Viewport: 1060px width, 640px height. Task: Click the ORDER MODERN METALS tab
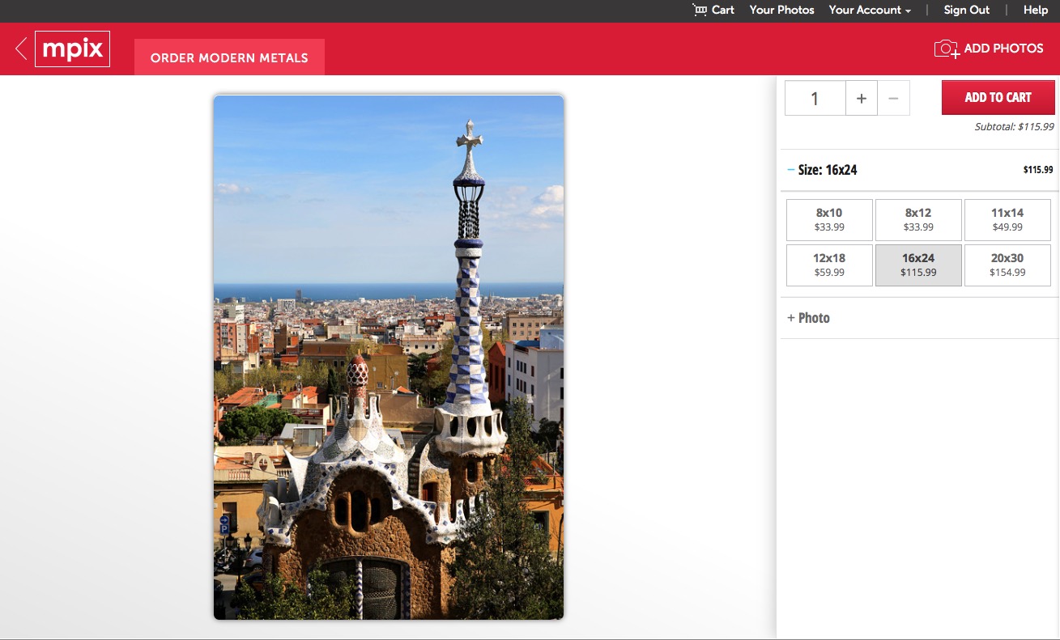pos(229,57)
